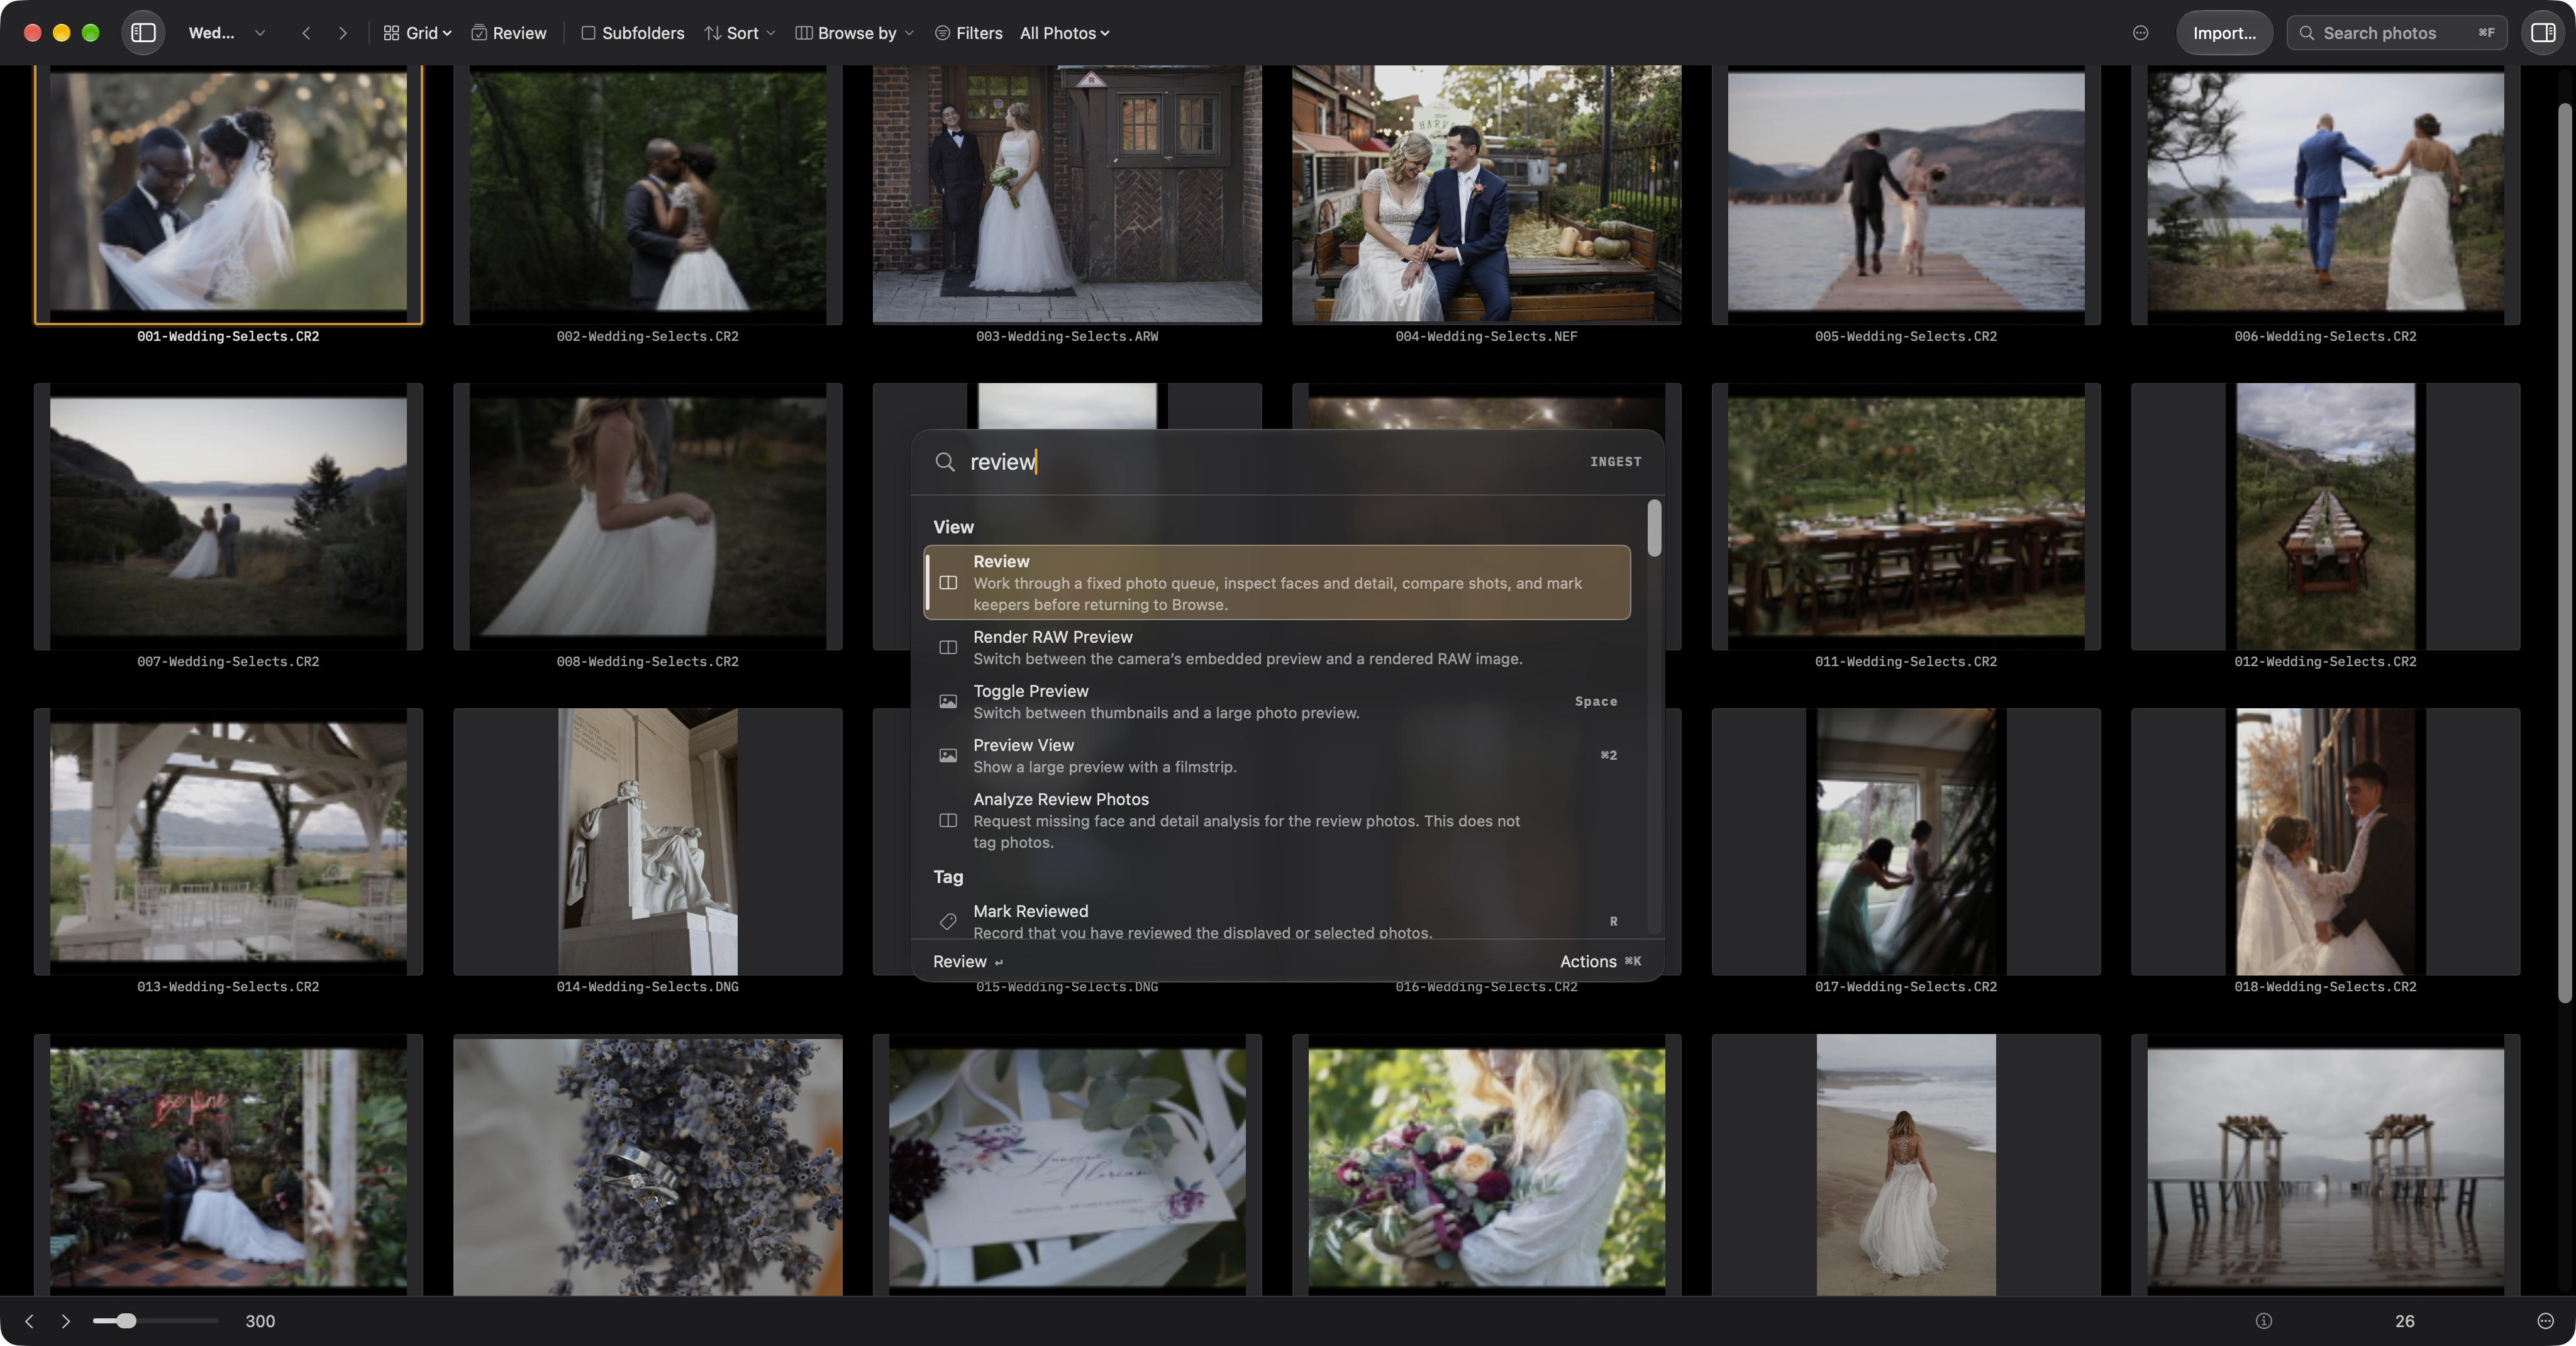The height and width of the screenshot is (1346, 2576).
Task: Go back with the toolbar left arrow
Action: [306, 33]
